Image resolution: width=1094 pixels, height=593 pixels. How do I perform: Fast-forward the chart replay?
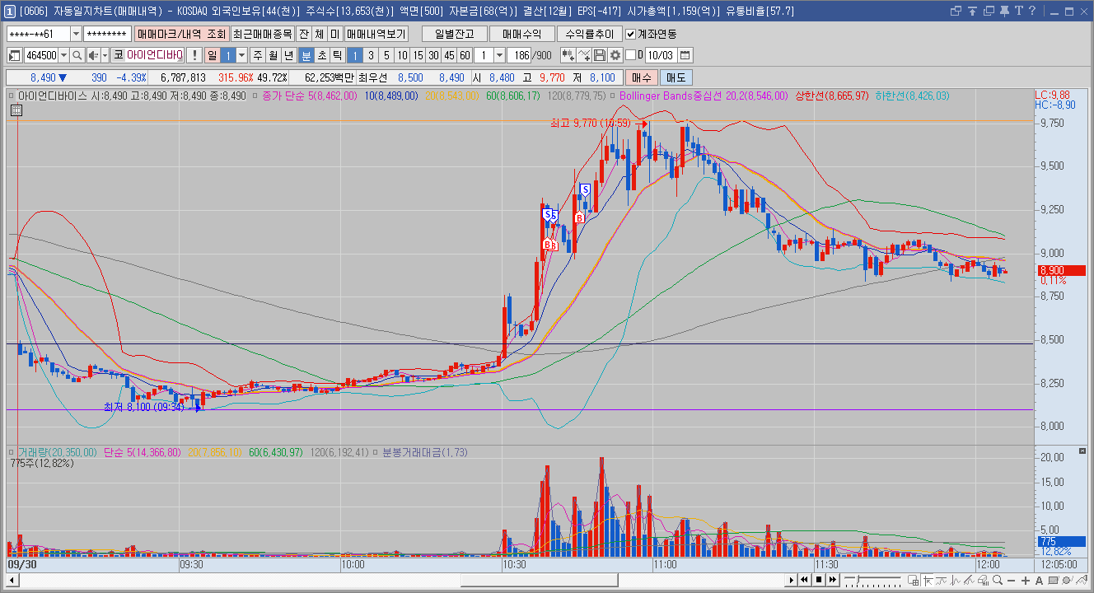[832, 580]
